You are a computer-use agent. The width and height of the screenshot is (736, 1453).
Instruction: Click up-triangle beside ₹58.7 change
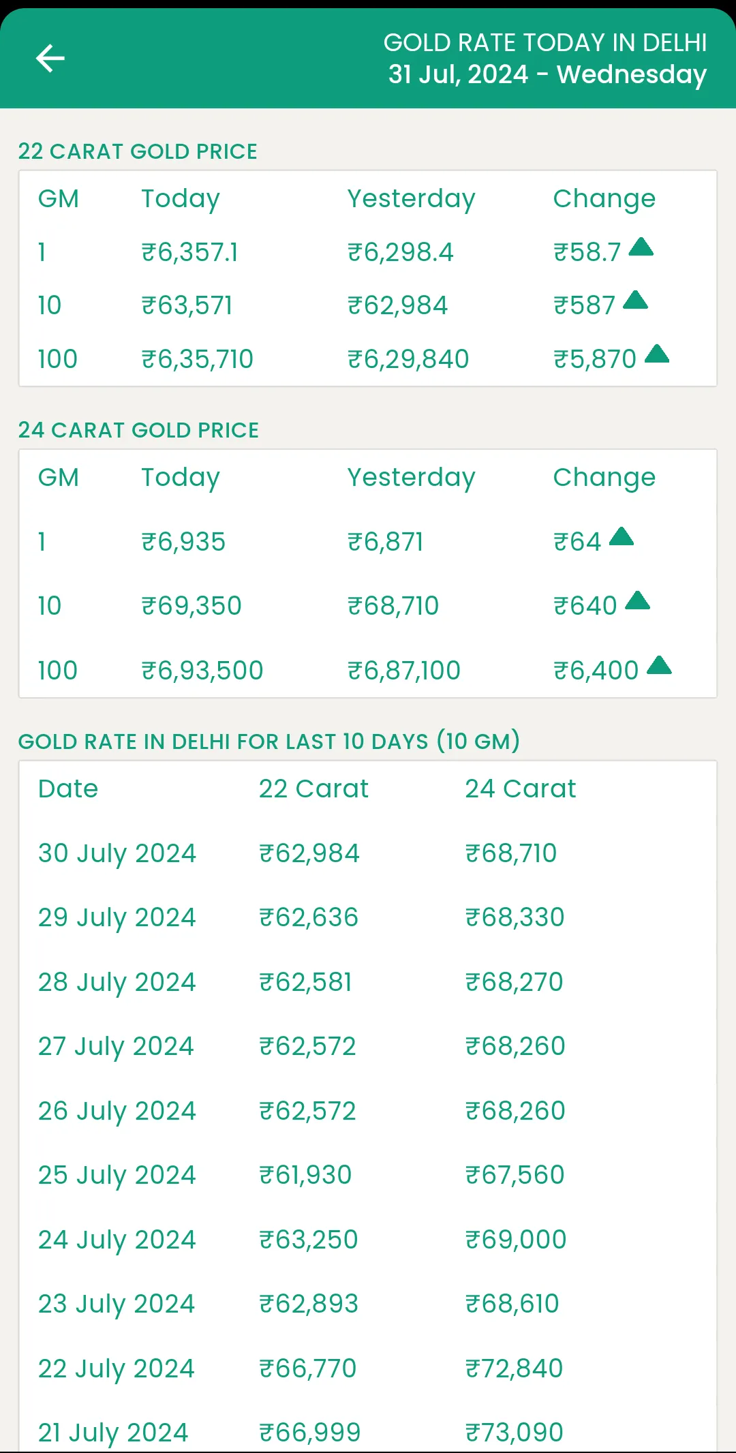point(641,246)
